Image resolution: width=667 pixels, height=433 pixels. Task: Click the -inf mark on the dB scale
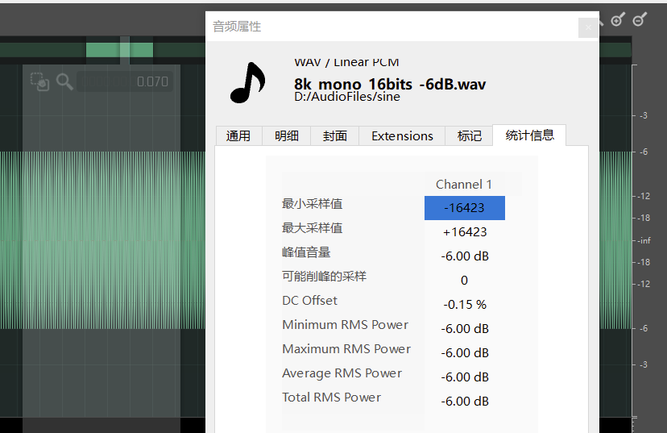tap(644, 240)
